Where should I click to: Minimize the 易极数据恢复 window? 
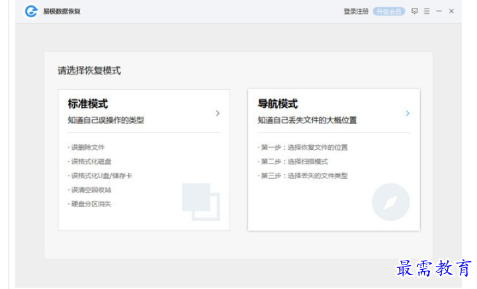click(439, 11)
